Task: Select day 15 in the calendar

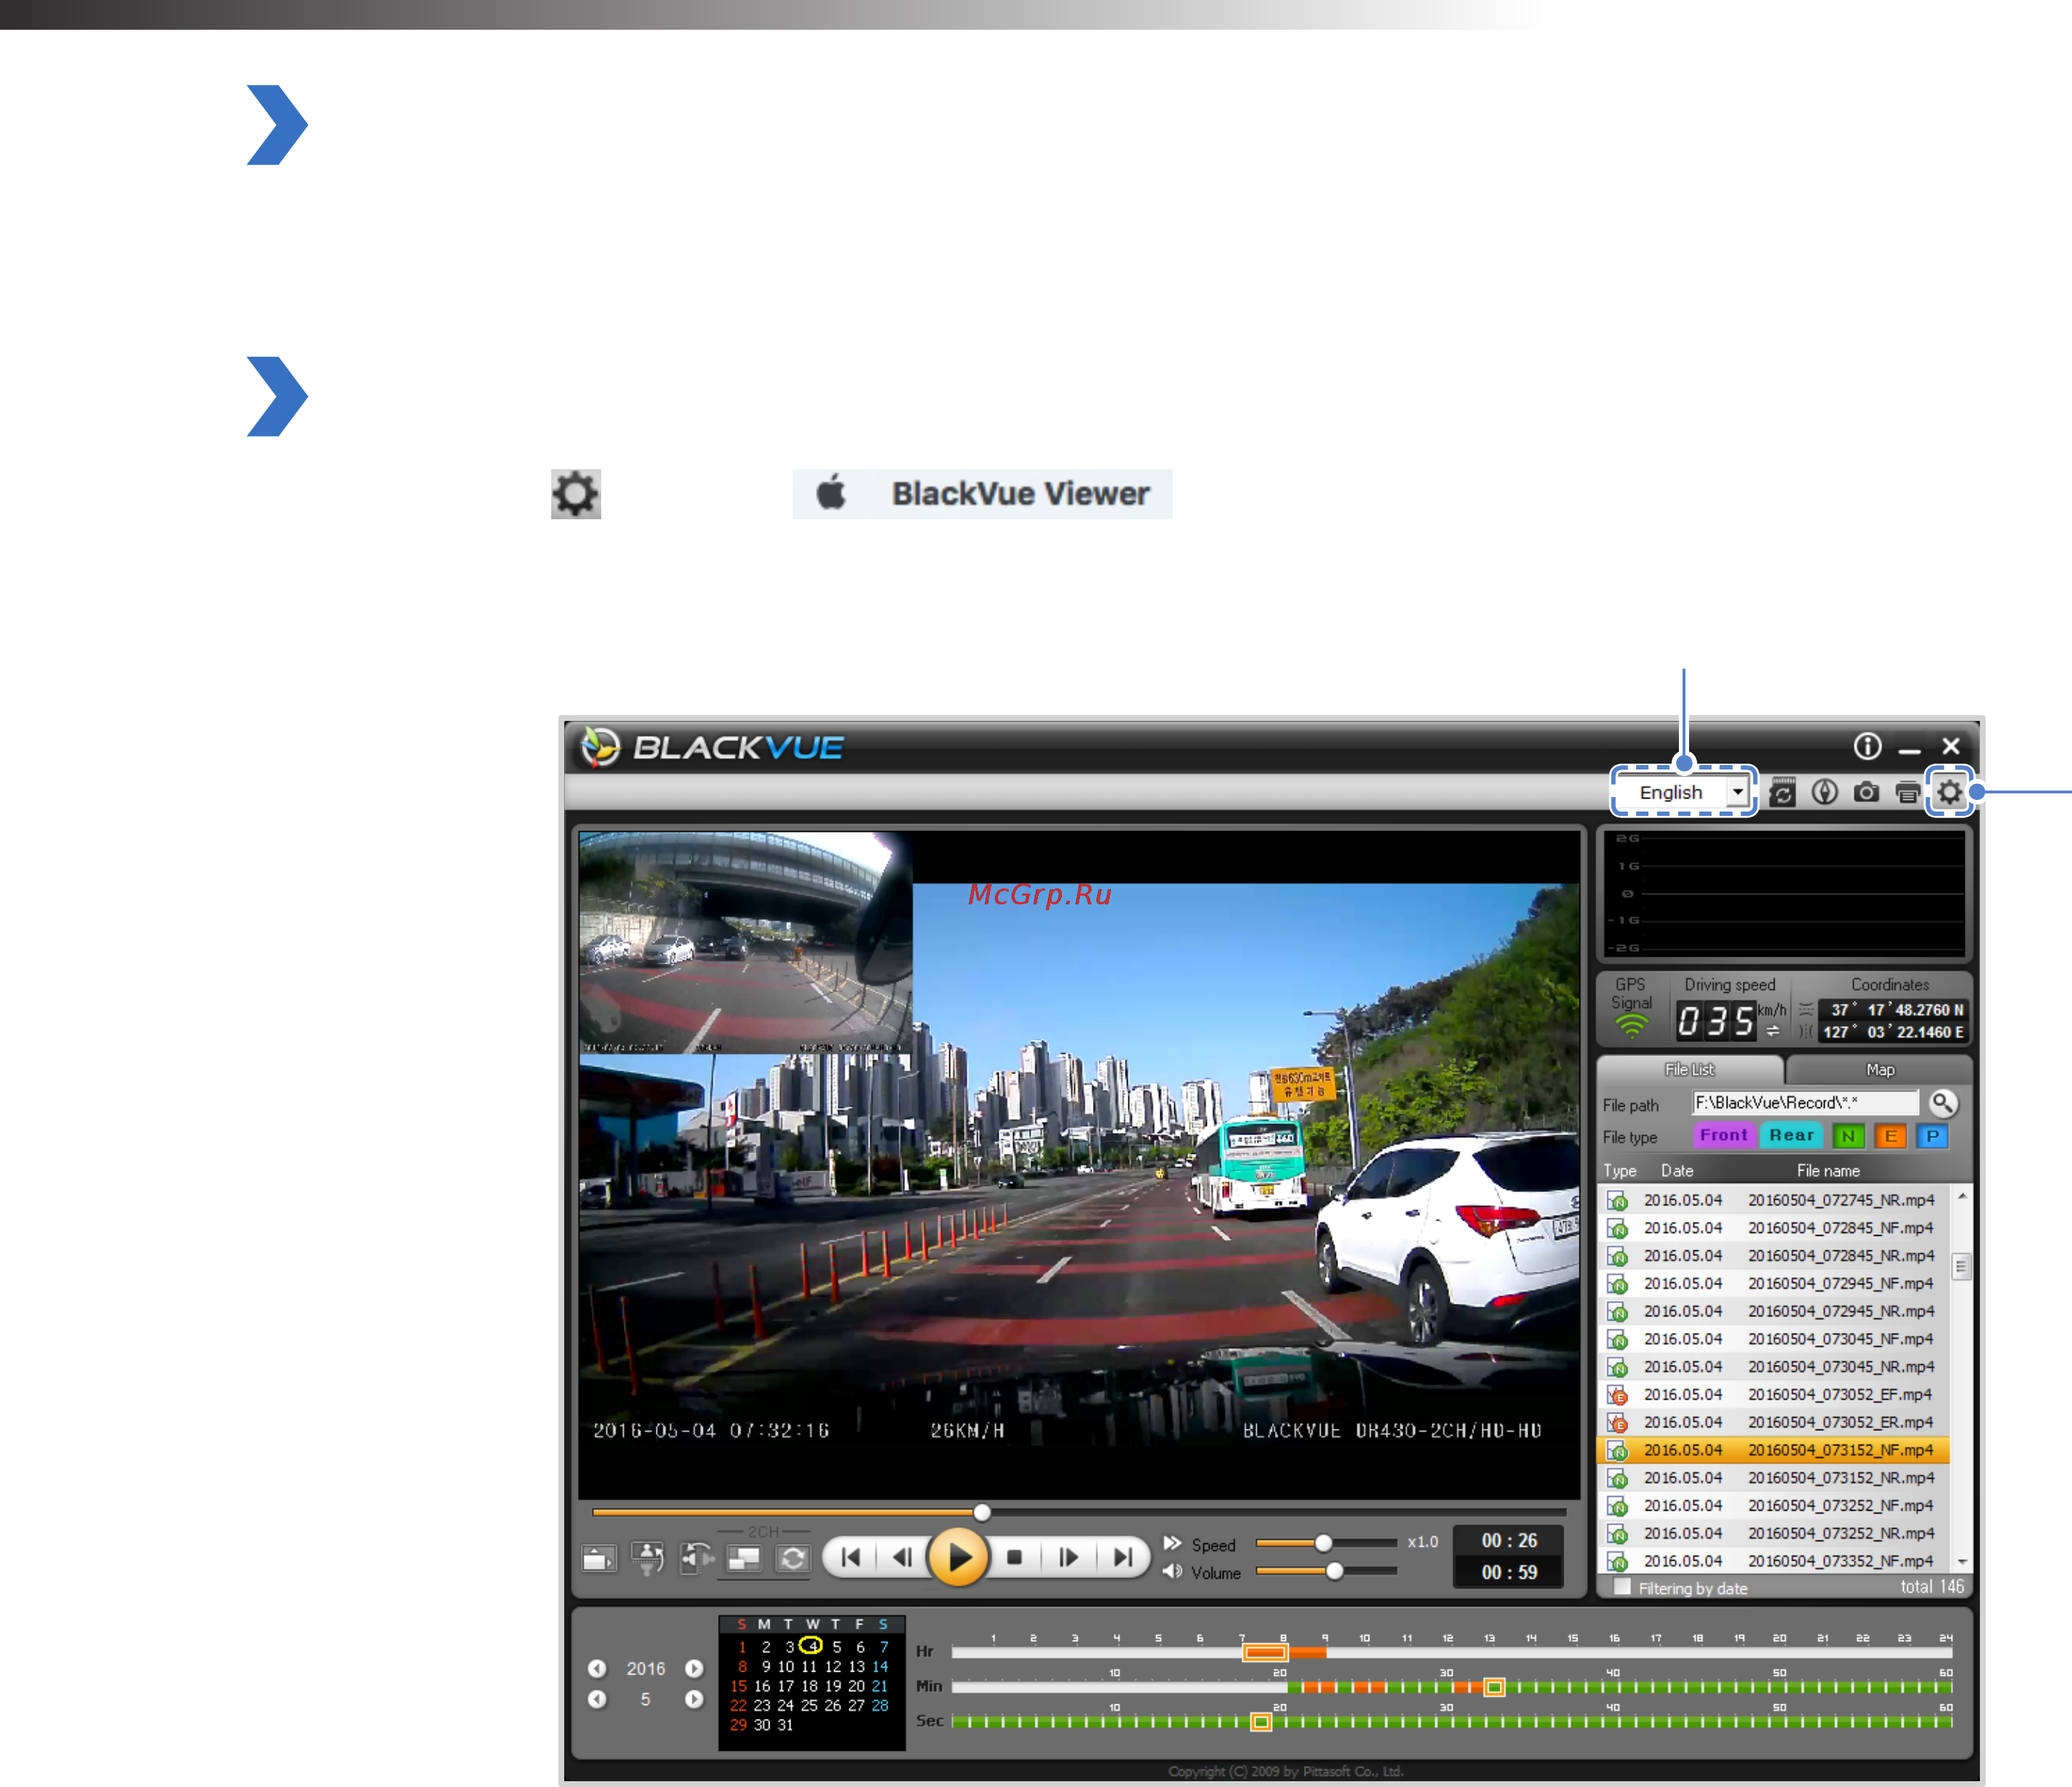Action: [x=738, y=1686]
